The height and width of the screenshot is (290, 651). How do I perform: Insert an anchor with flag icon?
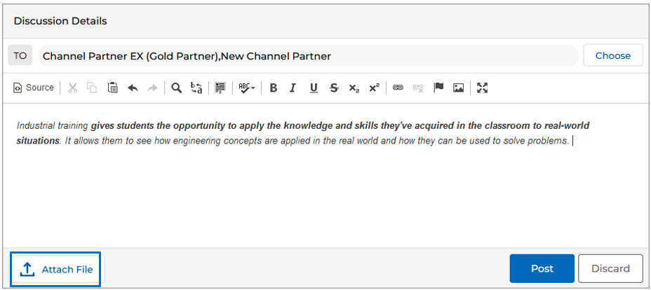pos(438,88)
